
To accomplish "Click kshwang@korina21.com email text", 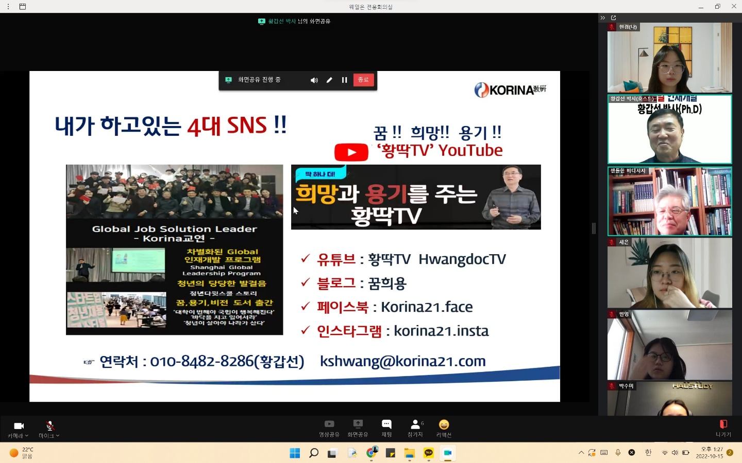I will [403, 361].
